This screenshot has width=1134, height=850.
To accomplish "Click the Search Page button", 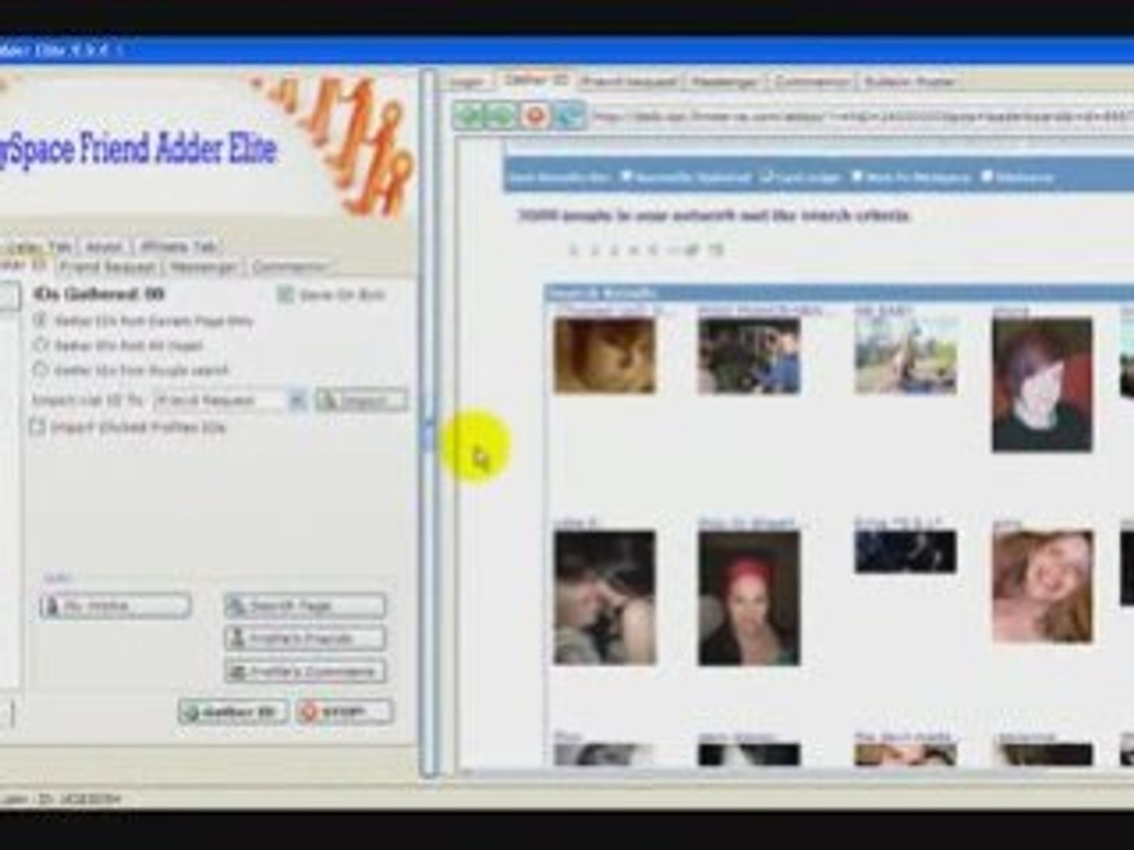I will coord(305,606).
